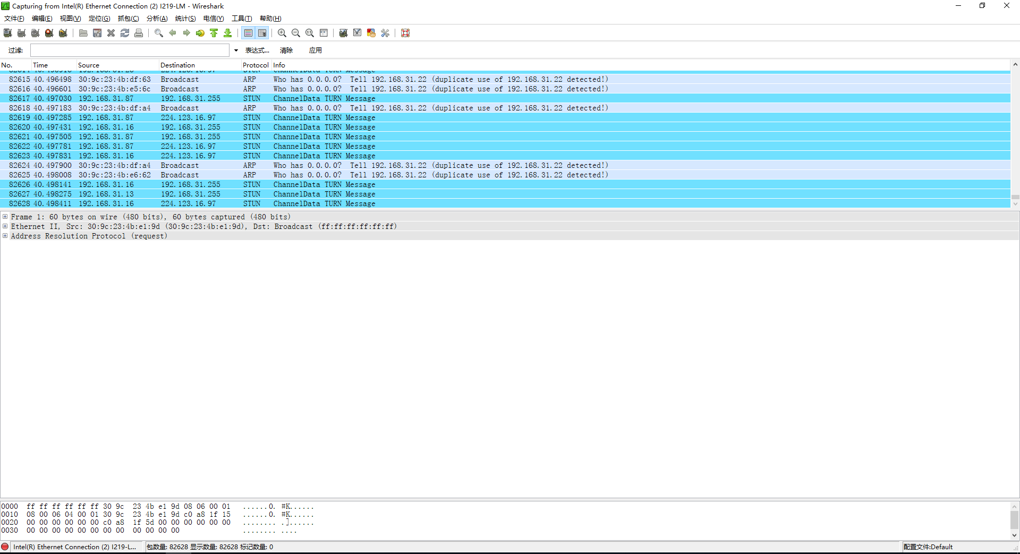
Task: Click hex pane scrollbar down arrow
Action: click(1014, 535)
